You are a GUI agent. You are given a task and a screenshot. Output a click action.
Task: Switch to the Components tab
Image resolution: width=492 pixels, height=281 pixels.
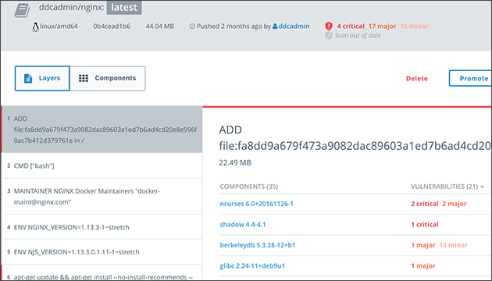tap(108, 78)
